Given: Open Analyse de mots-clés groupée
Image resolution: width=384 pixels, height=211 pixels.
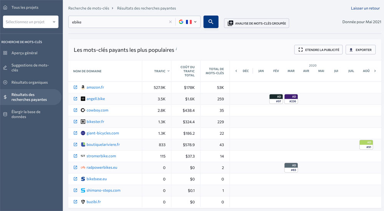Looking at the screenshot, I should point(257,23).
